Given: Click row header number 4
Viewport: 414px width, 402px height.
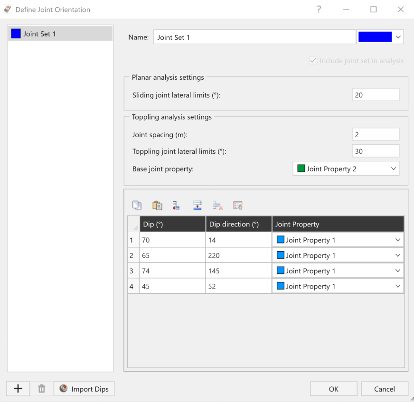Looking at the screenshot, I should pyautogui.click(x=133, y=286).
